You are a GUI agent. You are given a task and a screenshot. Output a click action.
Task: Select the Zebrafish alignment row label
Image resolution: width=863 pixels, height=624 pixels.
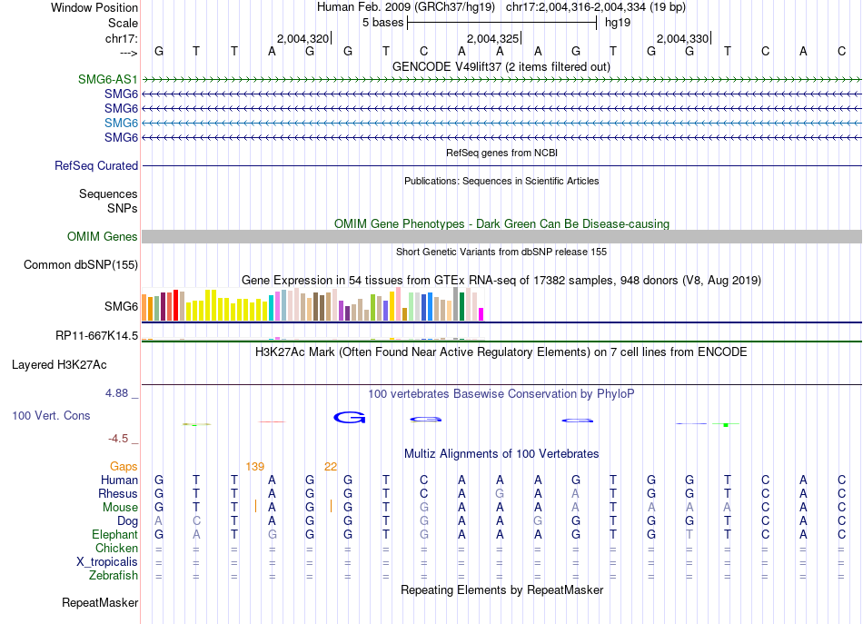(114, 575)
